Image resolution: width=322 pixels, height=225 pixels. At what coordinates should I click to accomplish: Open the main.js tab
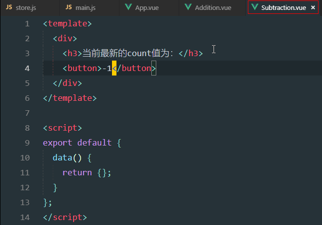[85, 7]
